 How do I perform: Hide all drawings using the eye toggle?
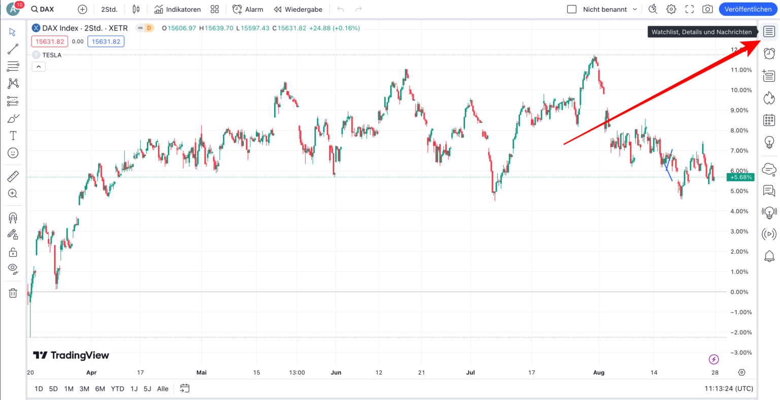13,269
